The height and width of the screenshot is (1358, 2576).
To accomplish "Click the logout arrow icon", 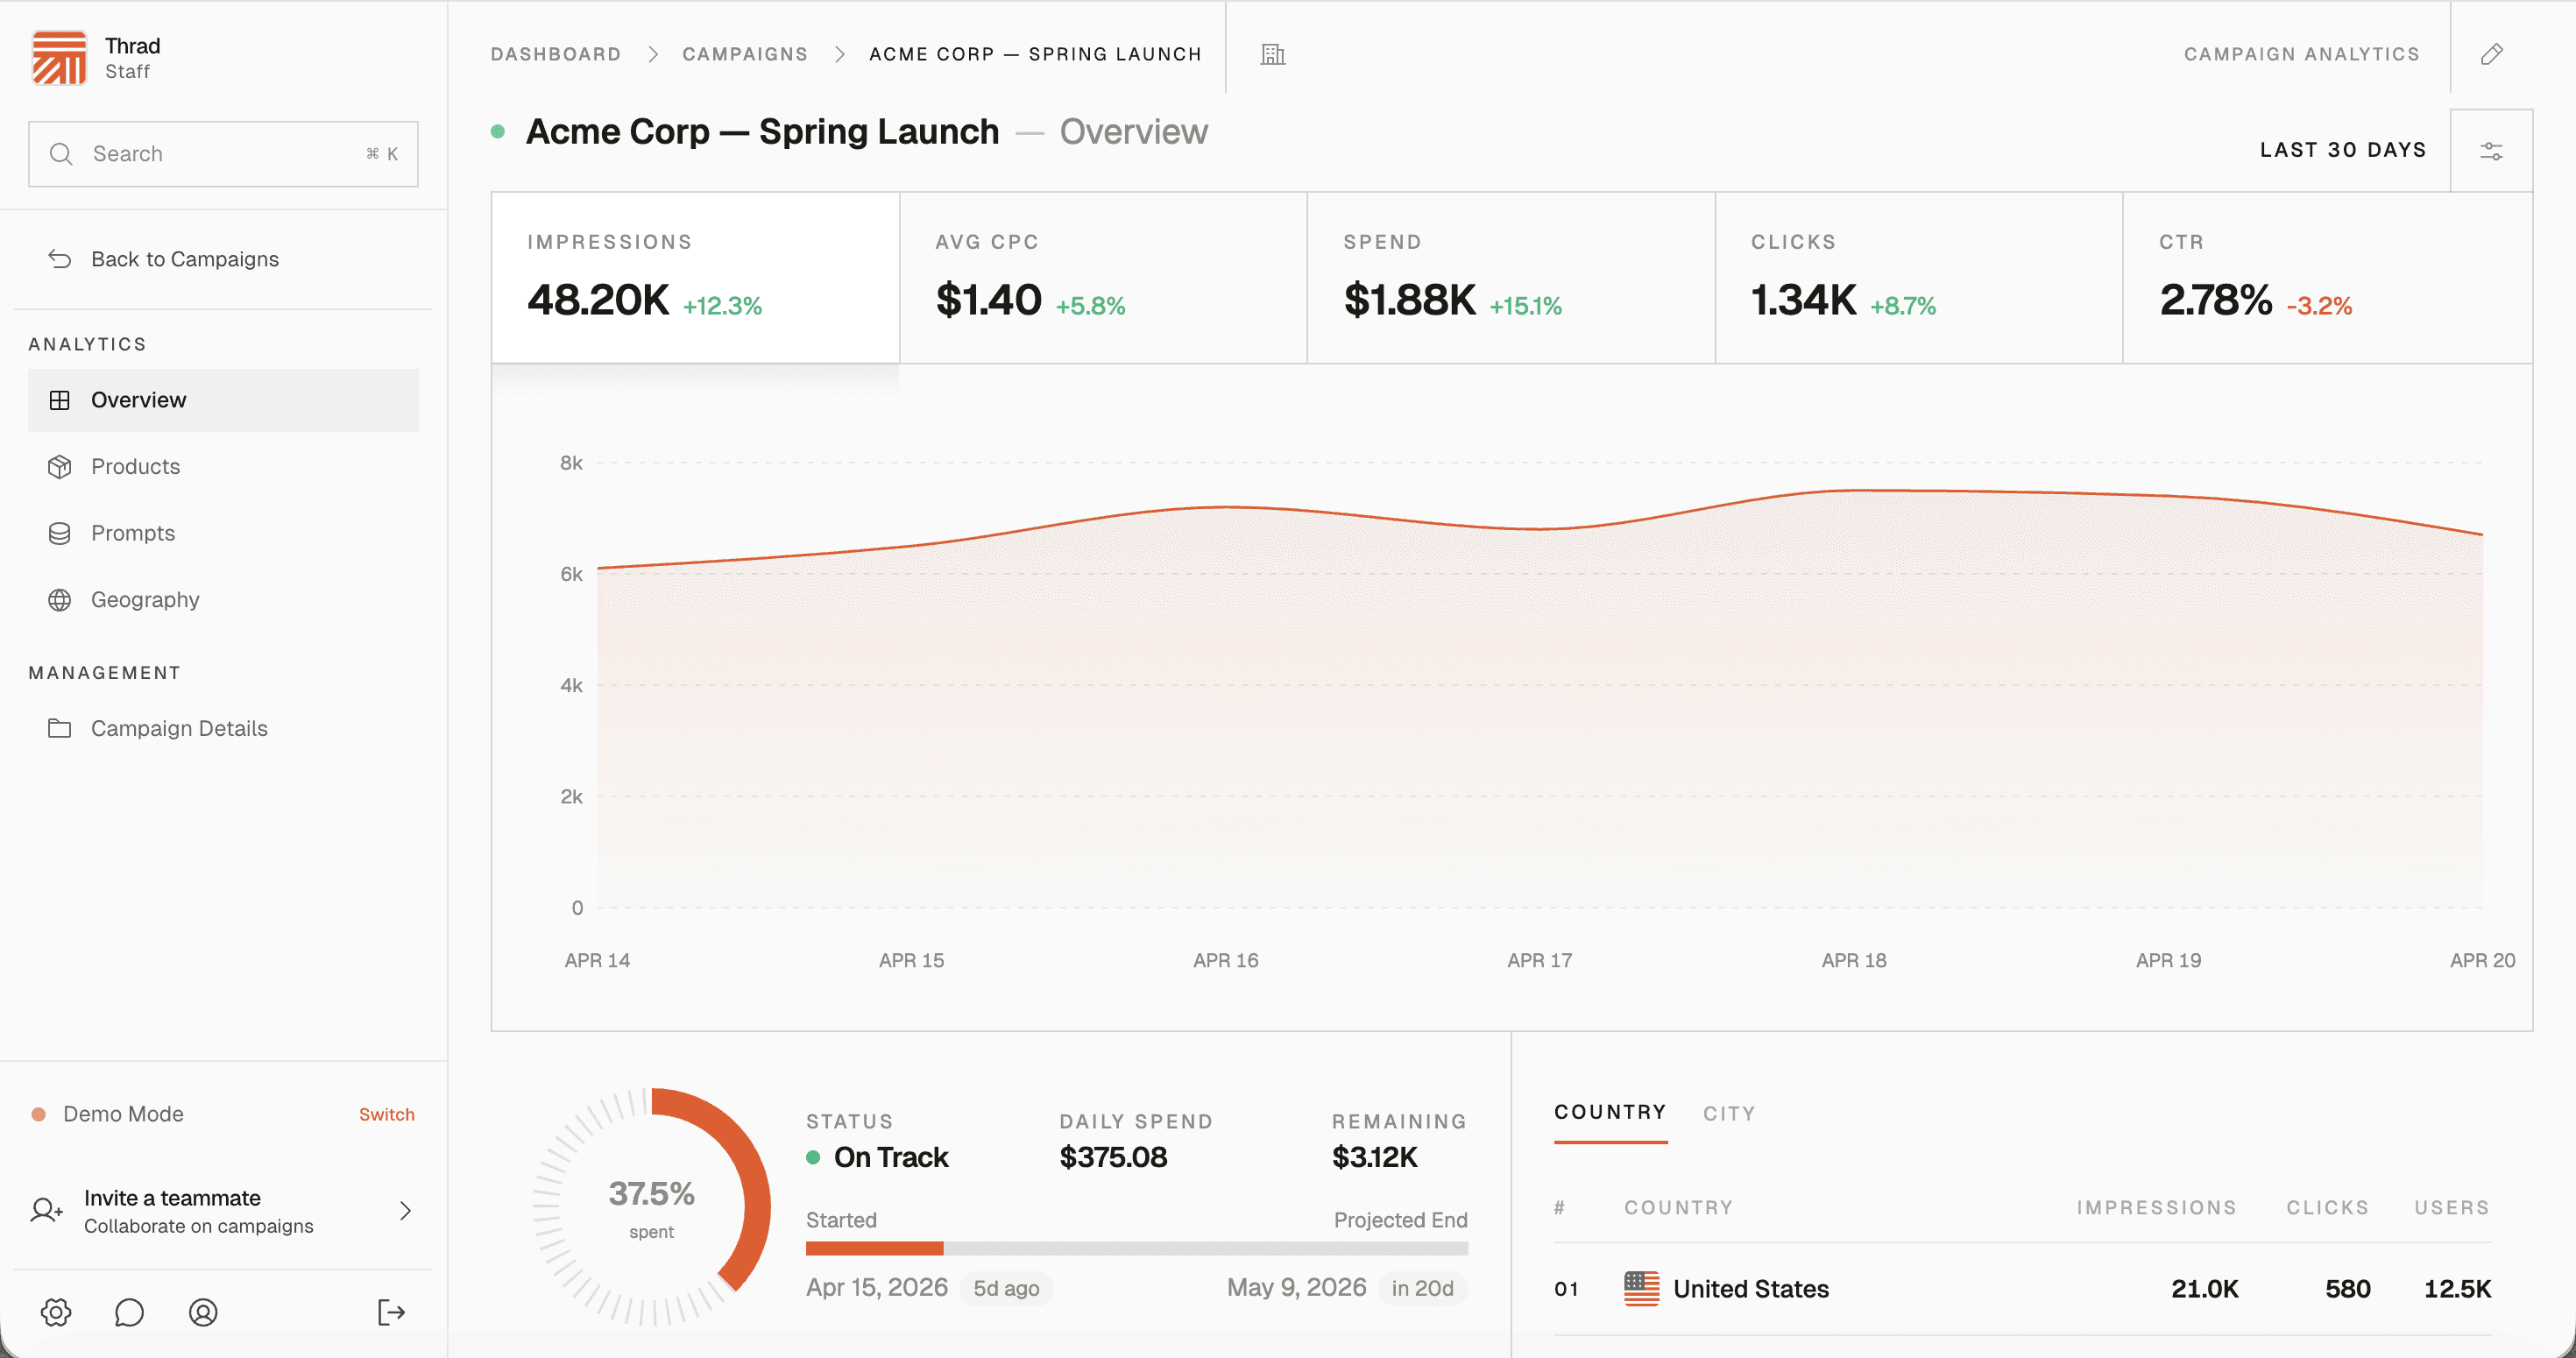I will pyautogui.click(x=391, y=1312).
